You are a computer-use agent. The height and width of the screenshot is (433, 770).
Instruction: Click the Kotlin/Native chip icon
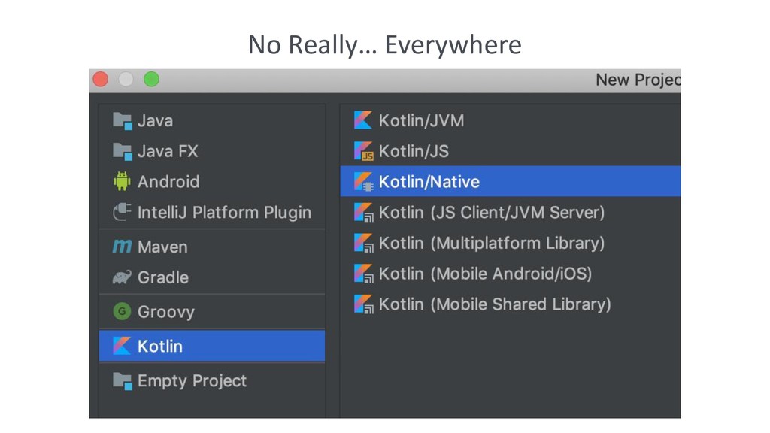point(363,182)
